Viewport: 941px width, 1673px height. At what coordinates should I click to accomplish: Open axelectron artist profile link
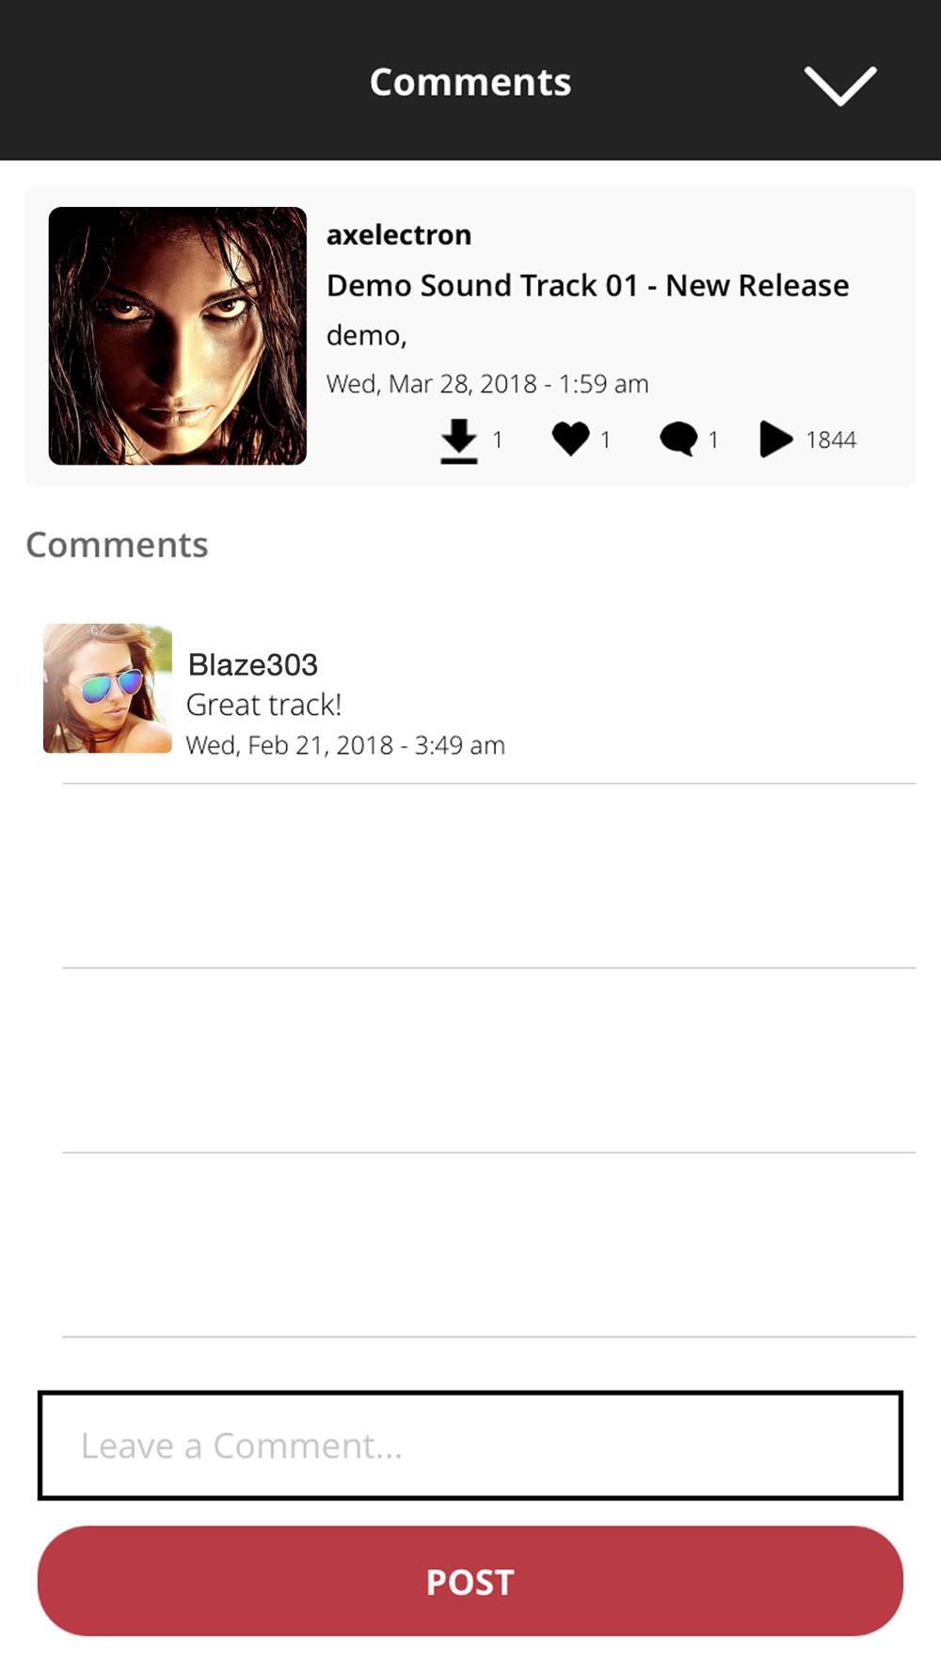pos(399,235)
